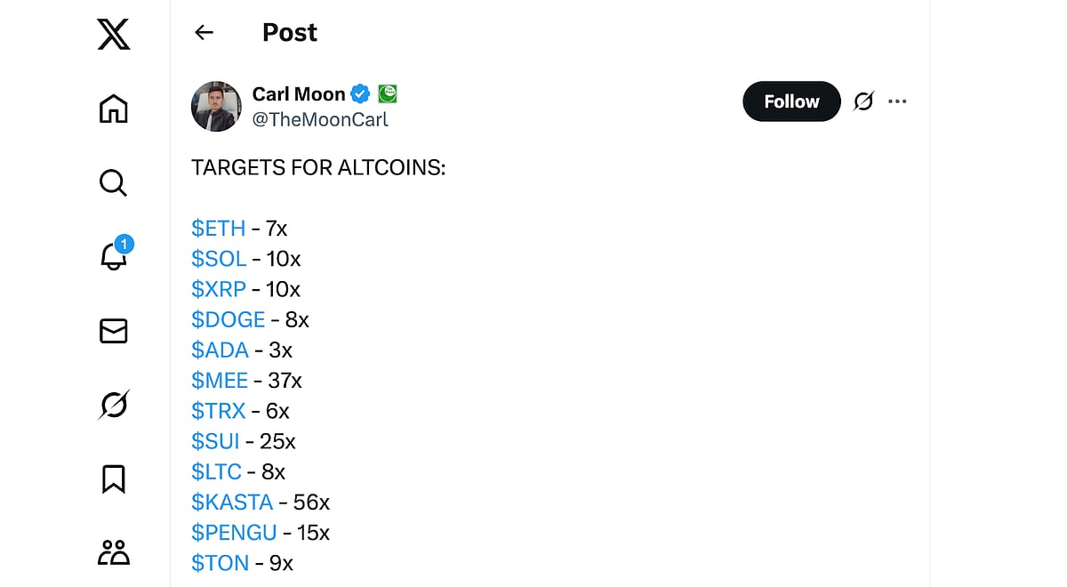This screenshot has height=587, width=1067.
Task: Open Bookmarks with the bookmark icon
Action: [113, 478]
